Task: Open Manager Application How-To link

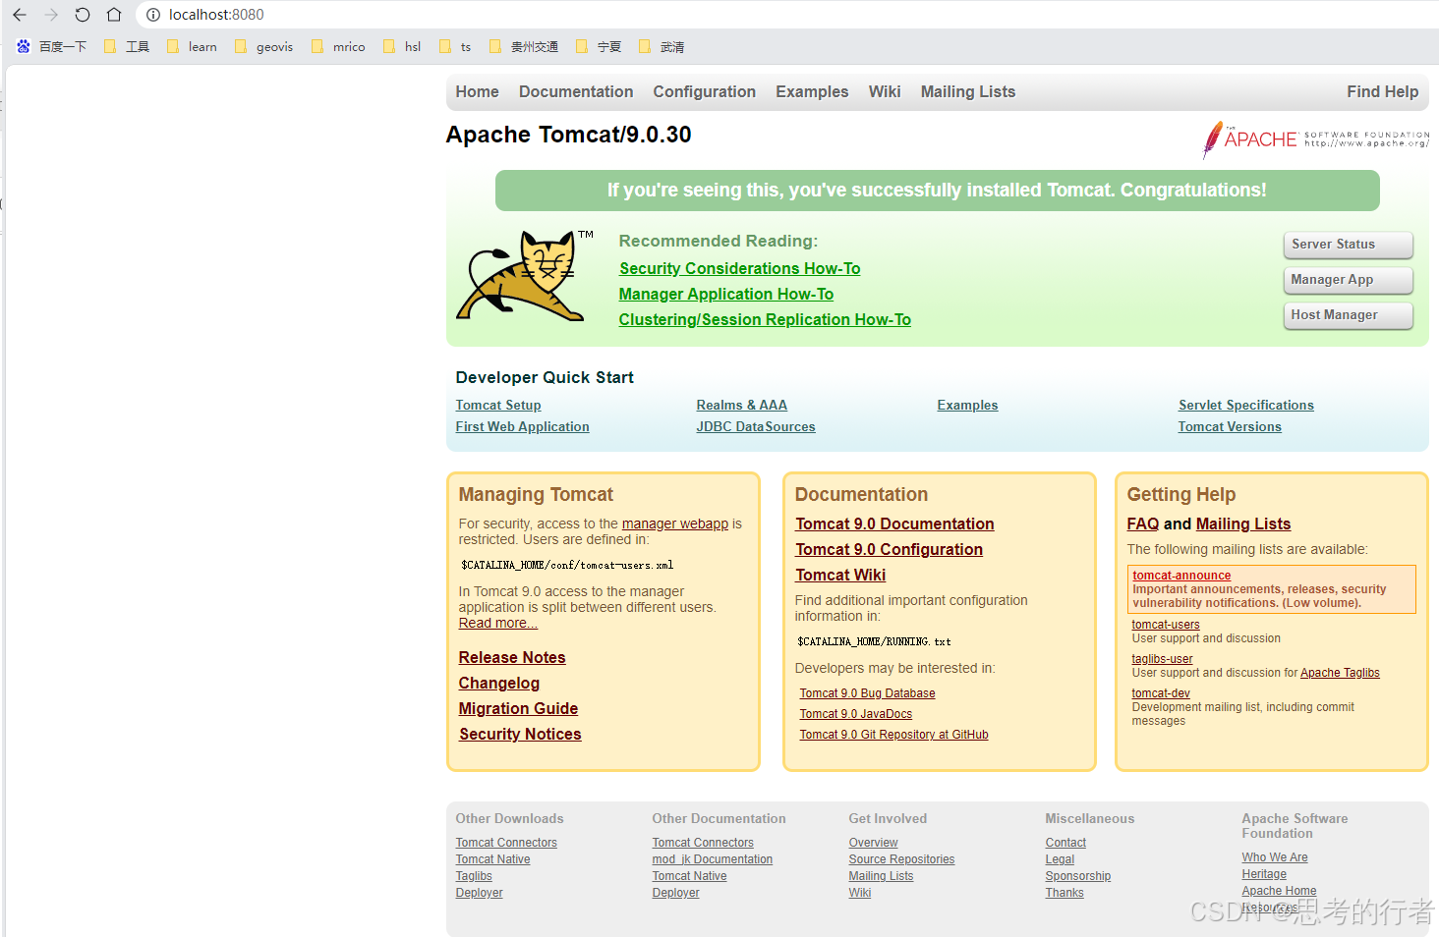Action: tap(725, 294)
